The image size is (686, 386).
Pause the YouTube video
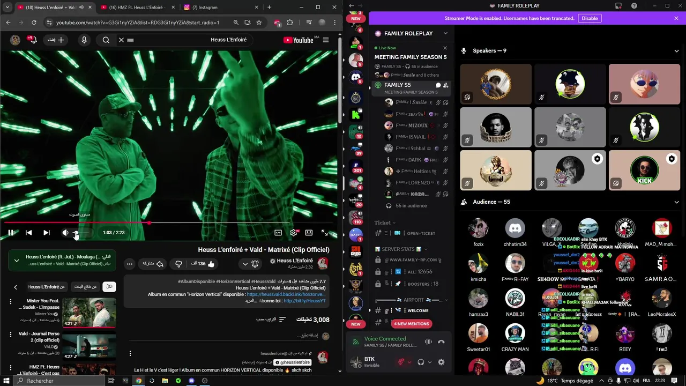(11, 233)
